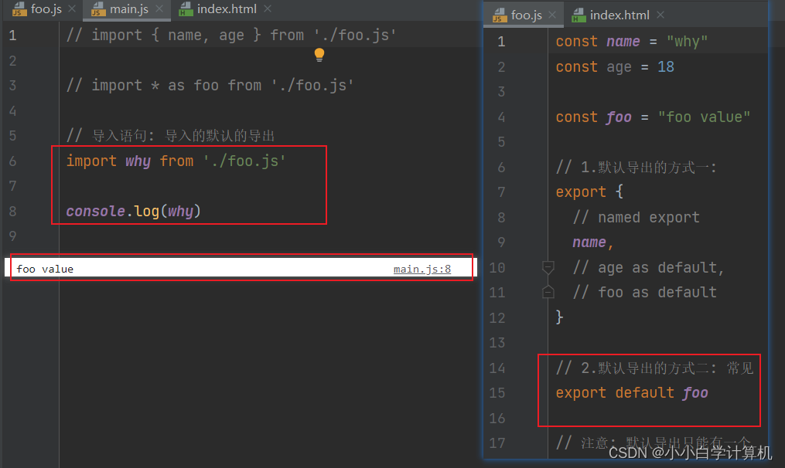Viewport: 785px width, 468px height.
Task: Click commented import { name, age } line
Action: point(231,35)
